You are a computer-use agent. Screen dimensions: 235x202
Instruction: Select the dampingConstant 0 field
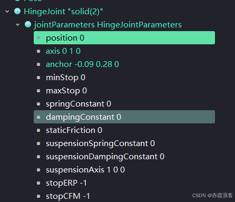click(124, 117)
